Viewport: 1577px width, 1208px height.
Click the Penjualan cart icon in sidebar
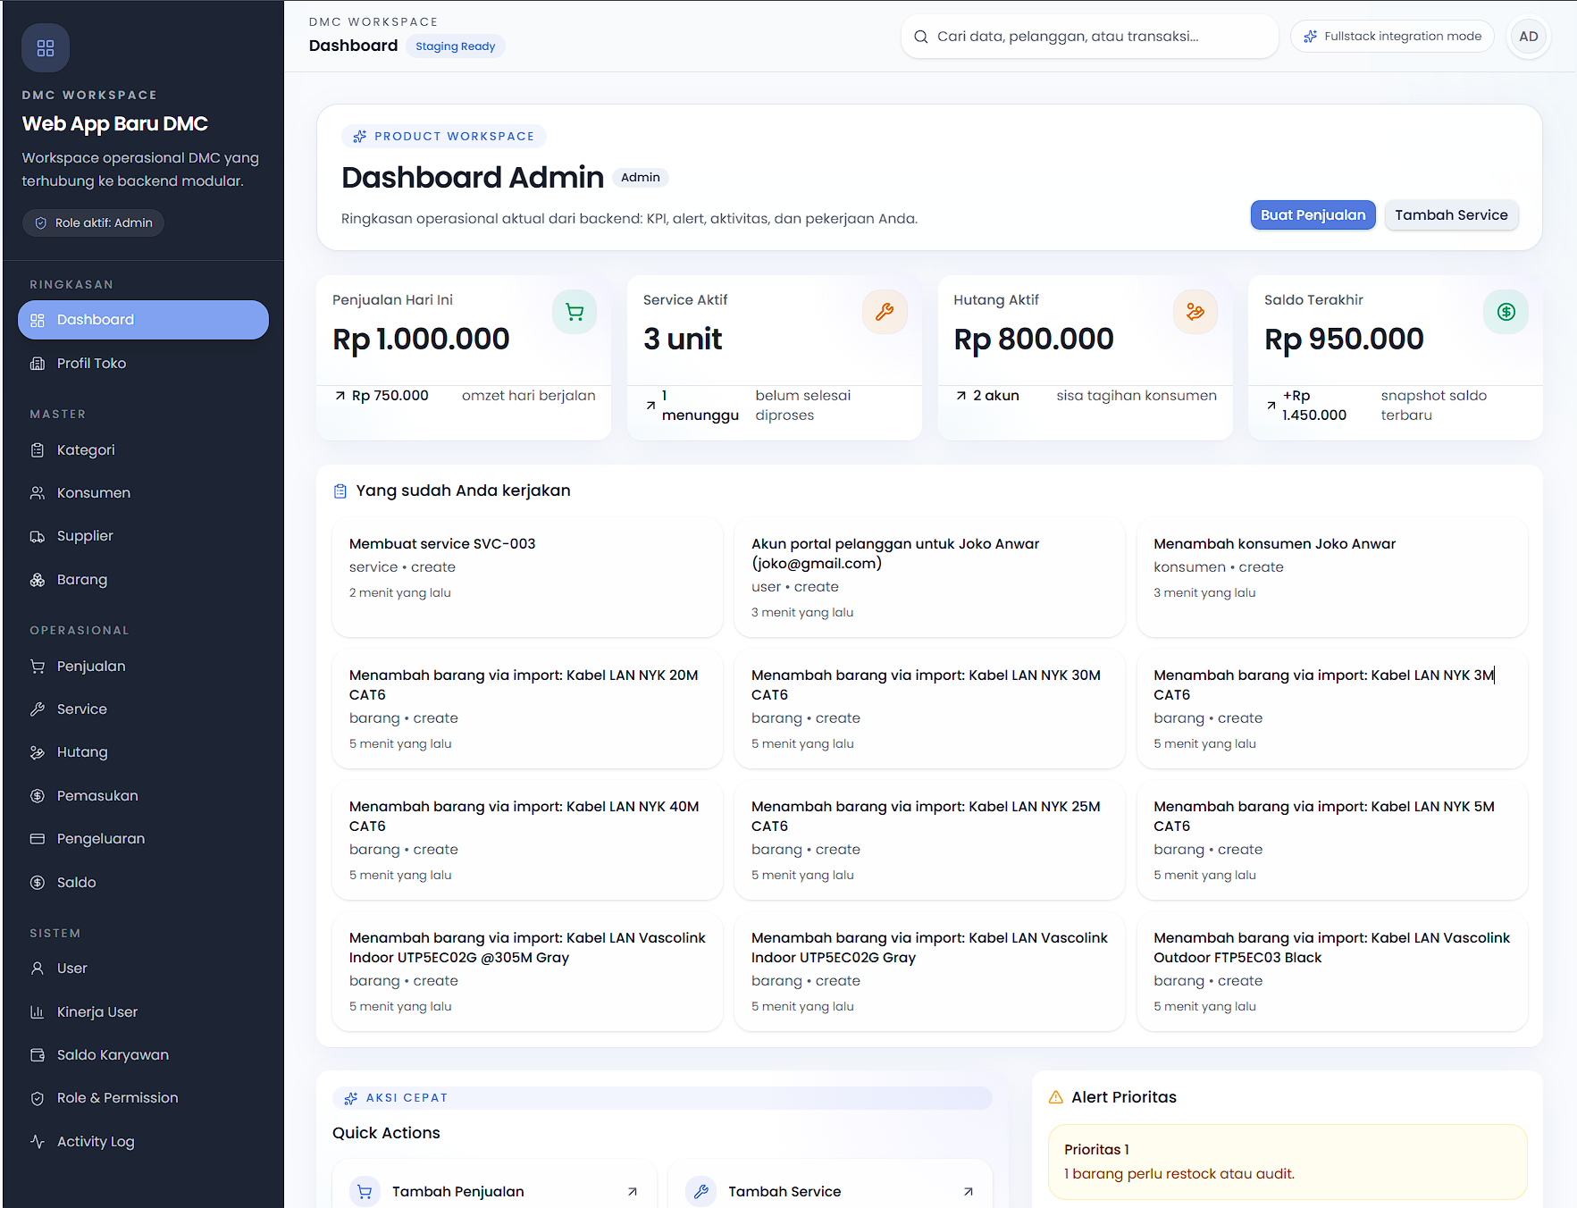point(38,667)
